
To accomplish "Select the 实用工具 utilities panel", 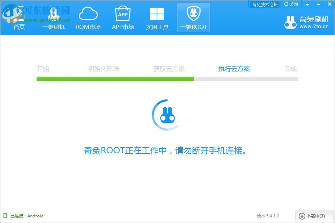I will coord(157,17).
